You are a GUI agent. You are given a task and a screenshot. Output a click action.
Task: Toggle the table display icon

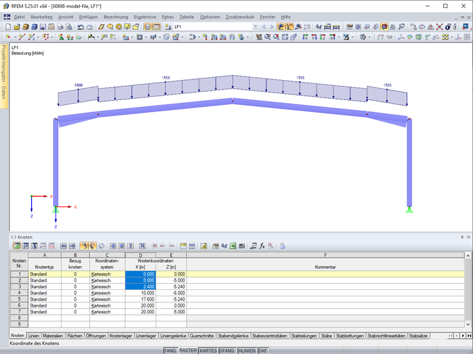[156, 27]
